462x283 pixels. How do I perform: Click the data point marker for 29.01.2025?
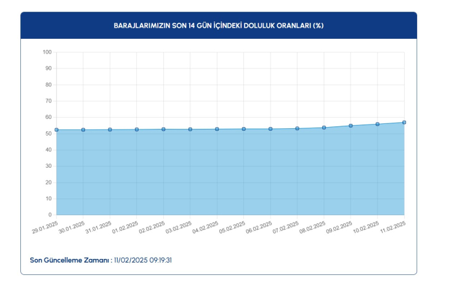57,129
